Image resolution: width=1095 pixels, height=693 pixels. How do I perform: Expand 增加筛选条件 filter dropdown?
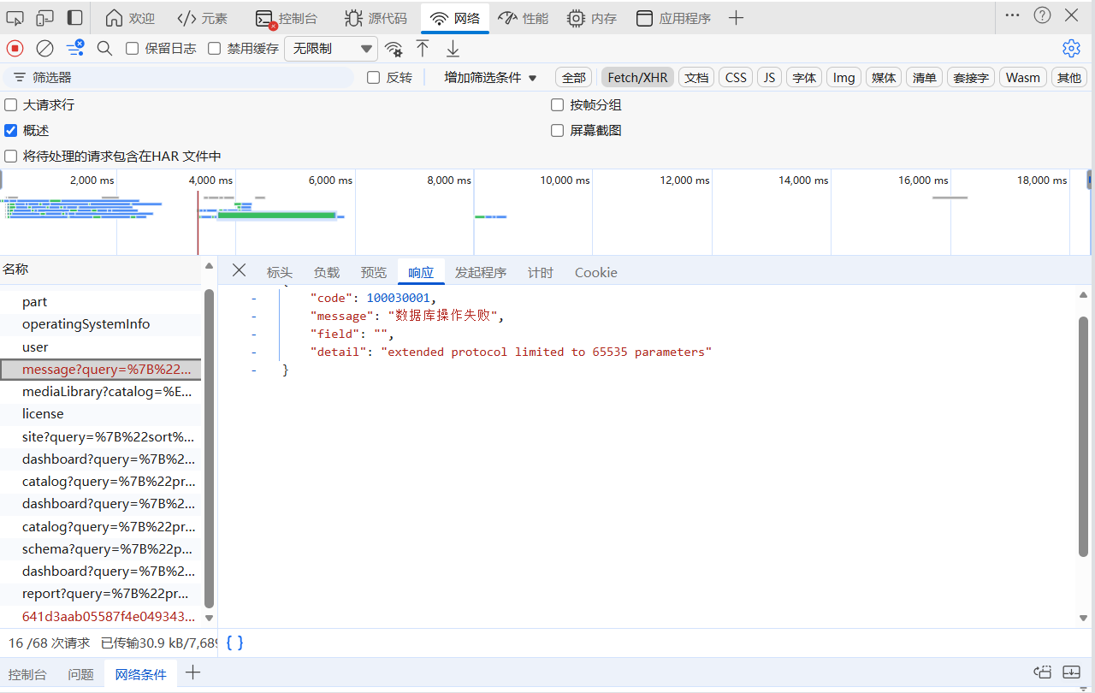click(x=488, y=77)
